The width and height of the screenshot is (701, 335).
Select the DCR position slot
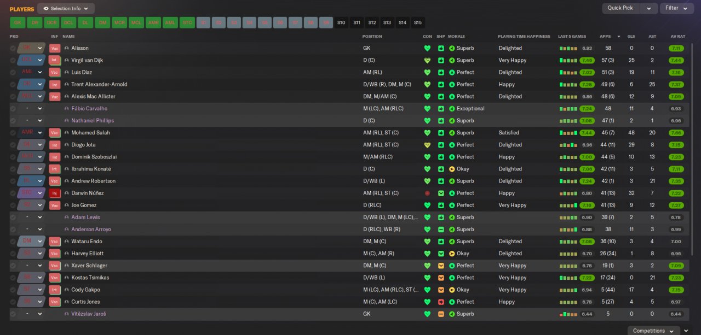point(51,22)
